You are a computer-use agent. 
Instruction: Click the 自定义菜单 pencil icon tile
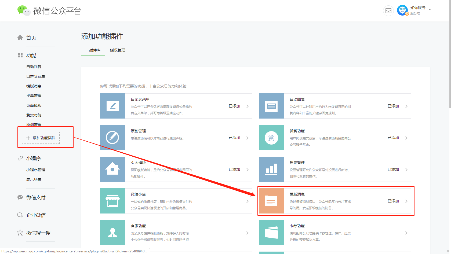[112, 106]
